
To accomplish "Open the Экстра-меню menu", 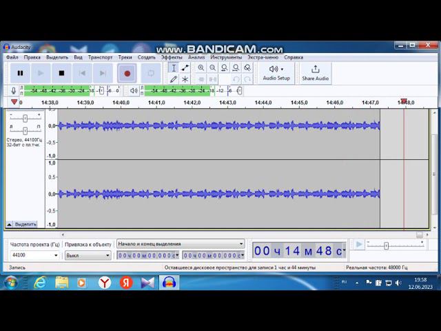I will (263, 57).
